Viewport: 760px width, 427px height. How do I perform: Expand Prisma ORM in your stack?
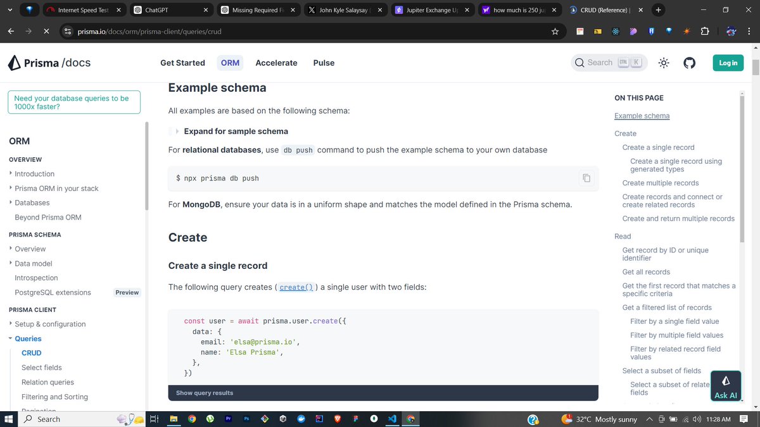(x=11, y=188)
